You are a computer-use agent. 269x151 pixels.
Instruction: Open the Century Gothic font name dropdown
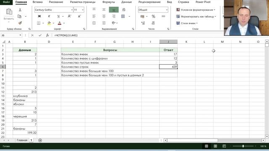click(x=72, y=10)
